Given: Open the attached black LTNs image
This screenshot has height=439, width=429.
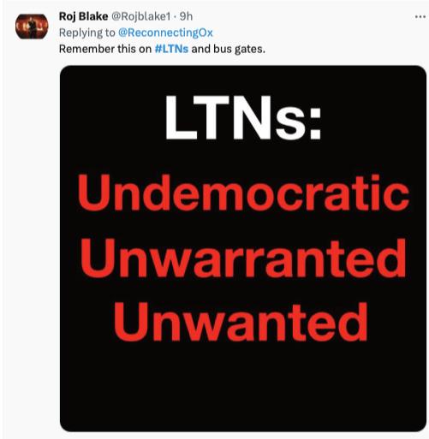Looking at the screenshot, I should coord(243,248).
